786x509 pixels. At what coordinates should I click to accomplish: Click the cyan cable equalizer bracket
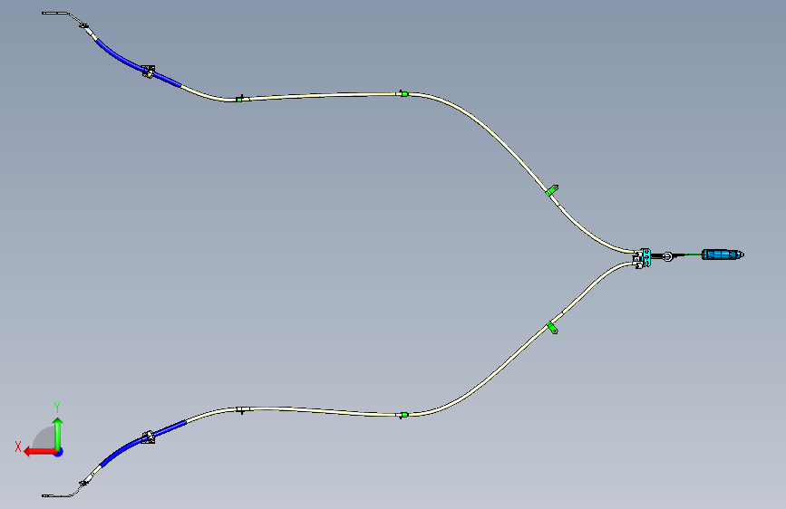tap(645, 257)
